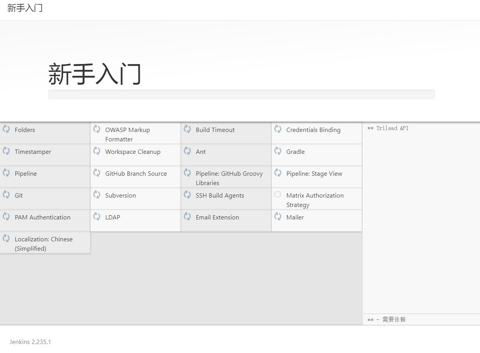Select the SSH Build Agents text

(220, 196)
